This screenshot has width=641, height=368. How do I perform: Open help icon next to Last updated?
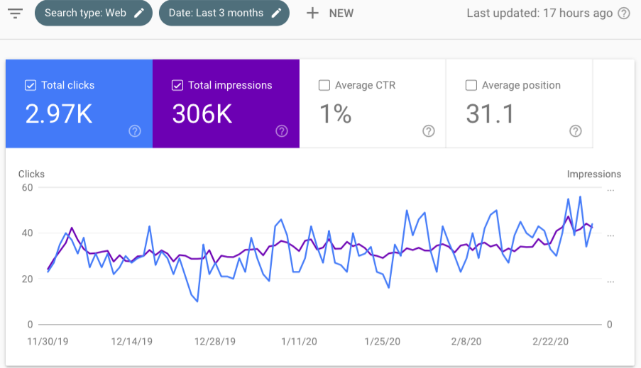pos(624,13)
